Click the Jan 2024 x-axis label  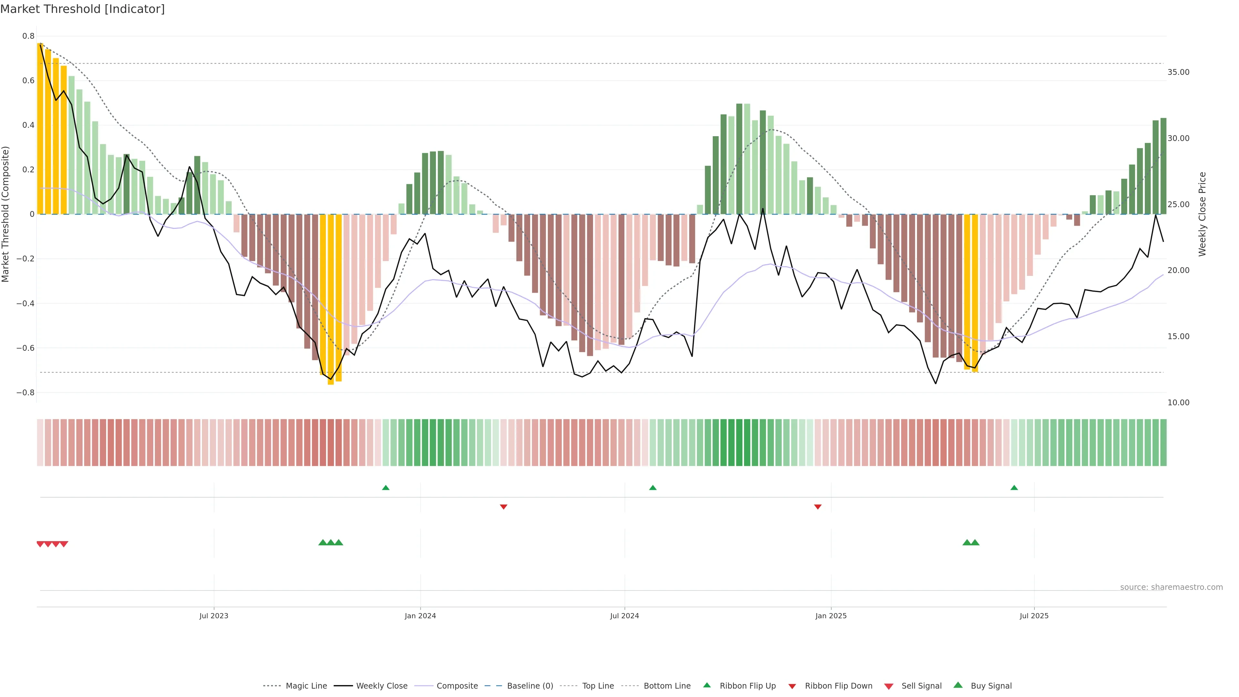420,616
